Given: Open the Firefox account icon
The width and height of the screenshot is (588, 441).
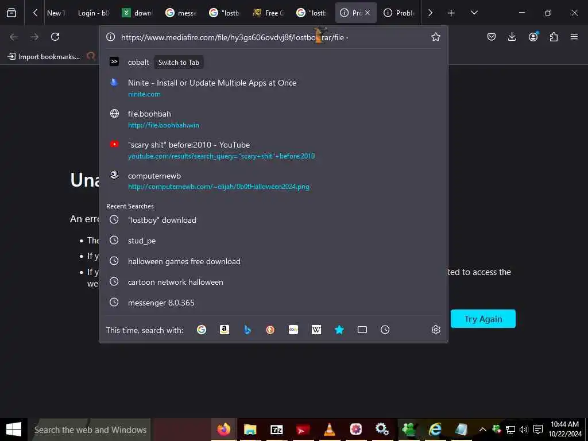Looking at the screenshot, I should [x=533, y=37].
